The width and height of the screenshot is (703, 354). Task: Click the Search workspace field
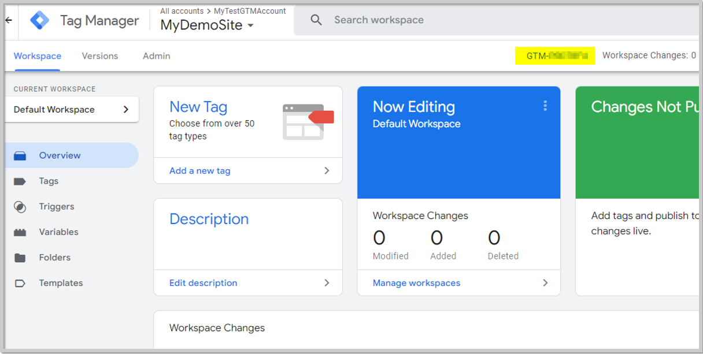497,20
